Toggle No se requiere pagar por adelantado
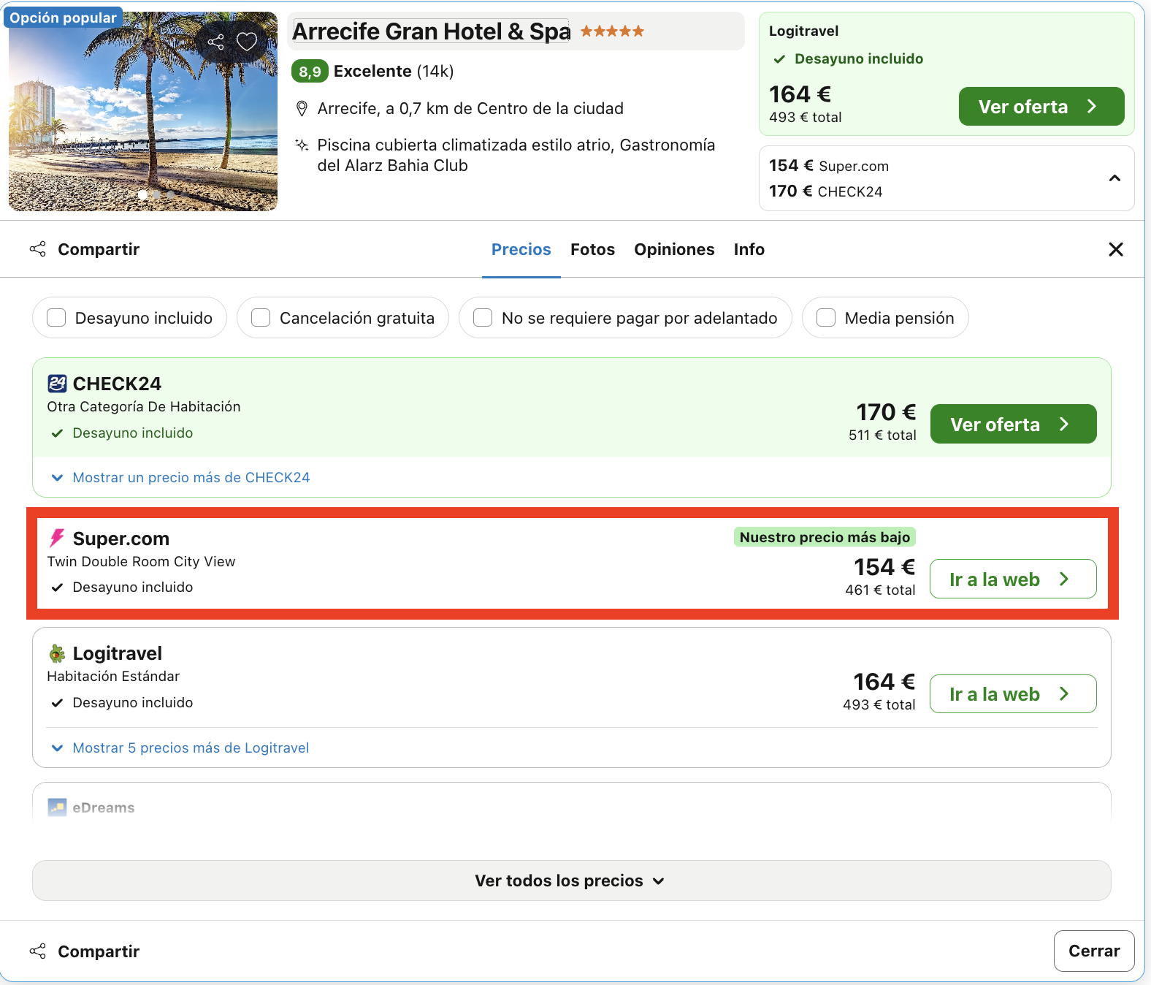Image resolution: width=1151 pixels, height=985 pixels. click(x=483, y=318)
